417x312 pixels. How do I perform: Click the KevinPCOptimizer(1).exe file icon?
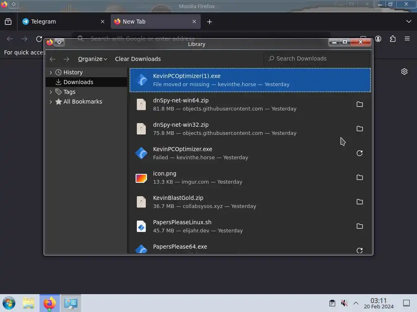pos(141,80)
